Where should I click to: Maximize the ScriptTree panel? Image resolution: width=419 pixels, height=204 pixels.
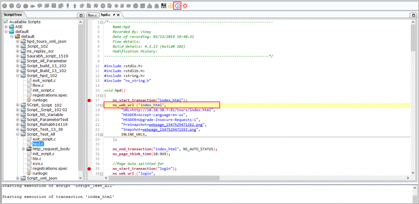[x=81, y=15]
